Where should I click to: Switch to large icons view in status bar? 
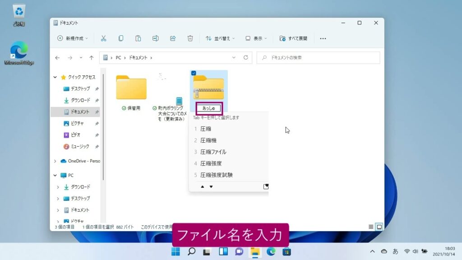pos(379,227)
